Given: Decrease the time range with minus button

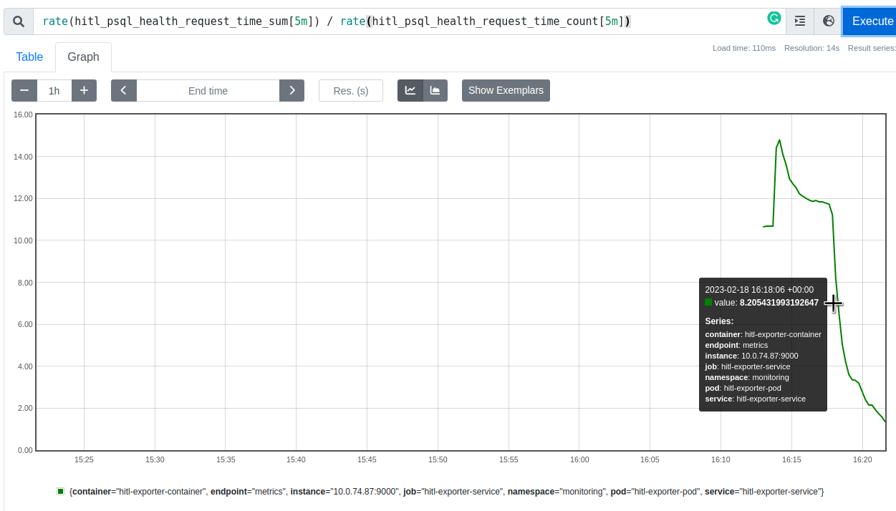Looking at the screenshot, I should pyautogui.click(x=24, y=90).
